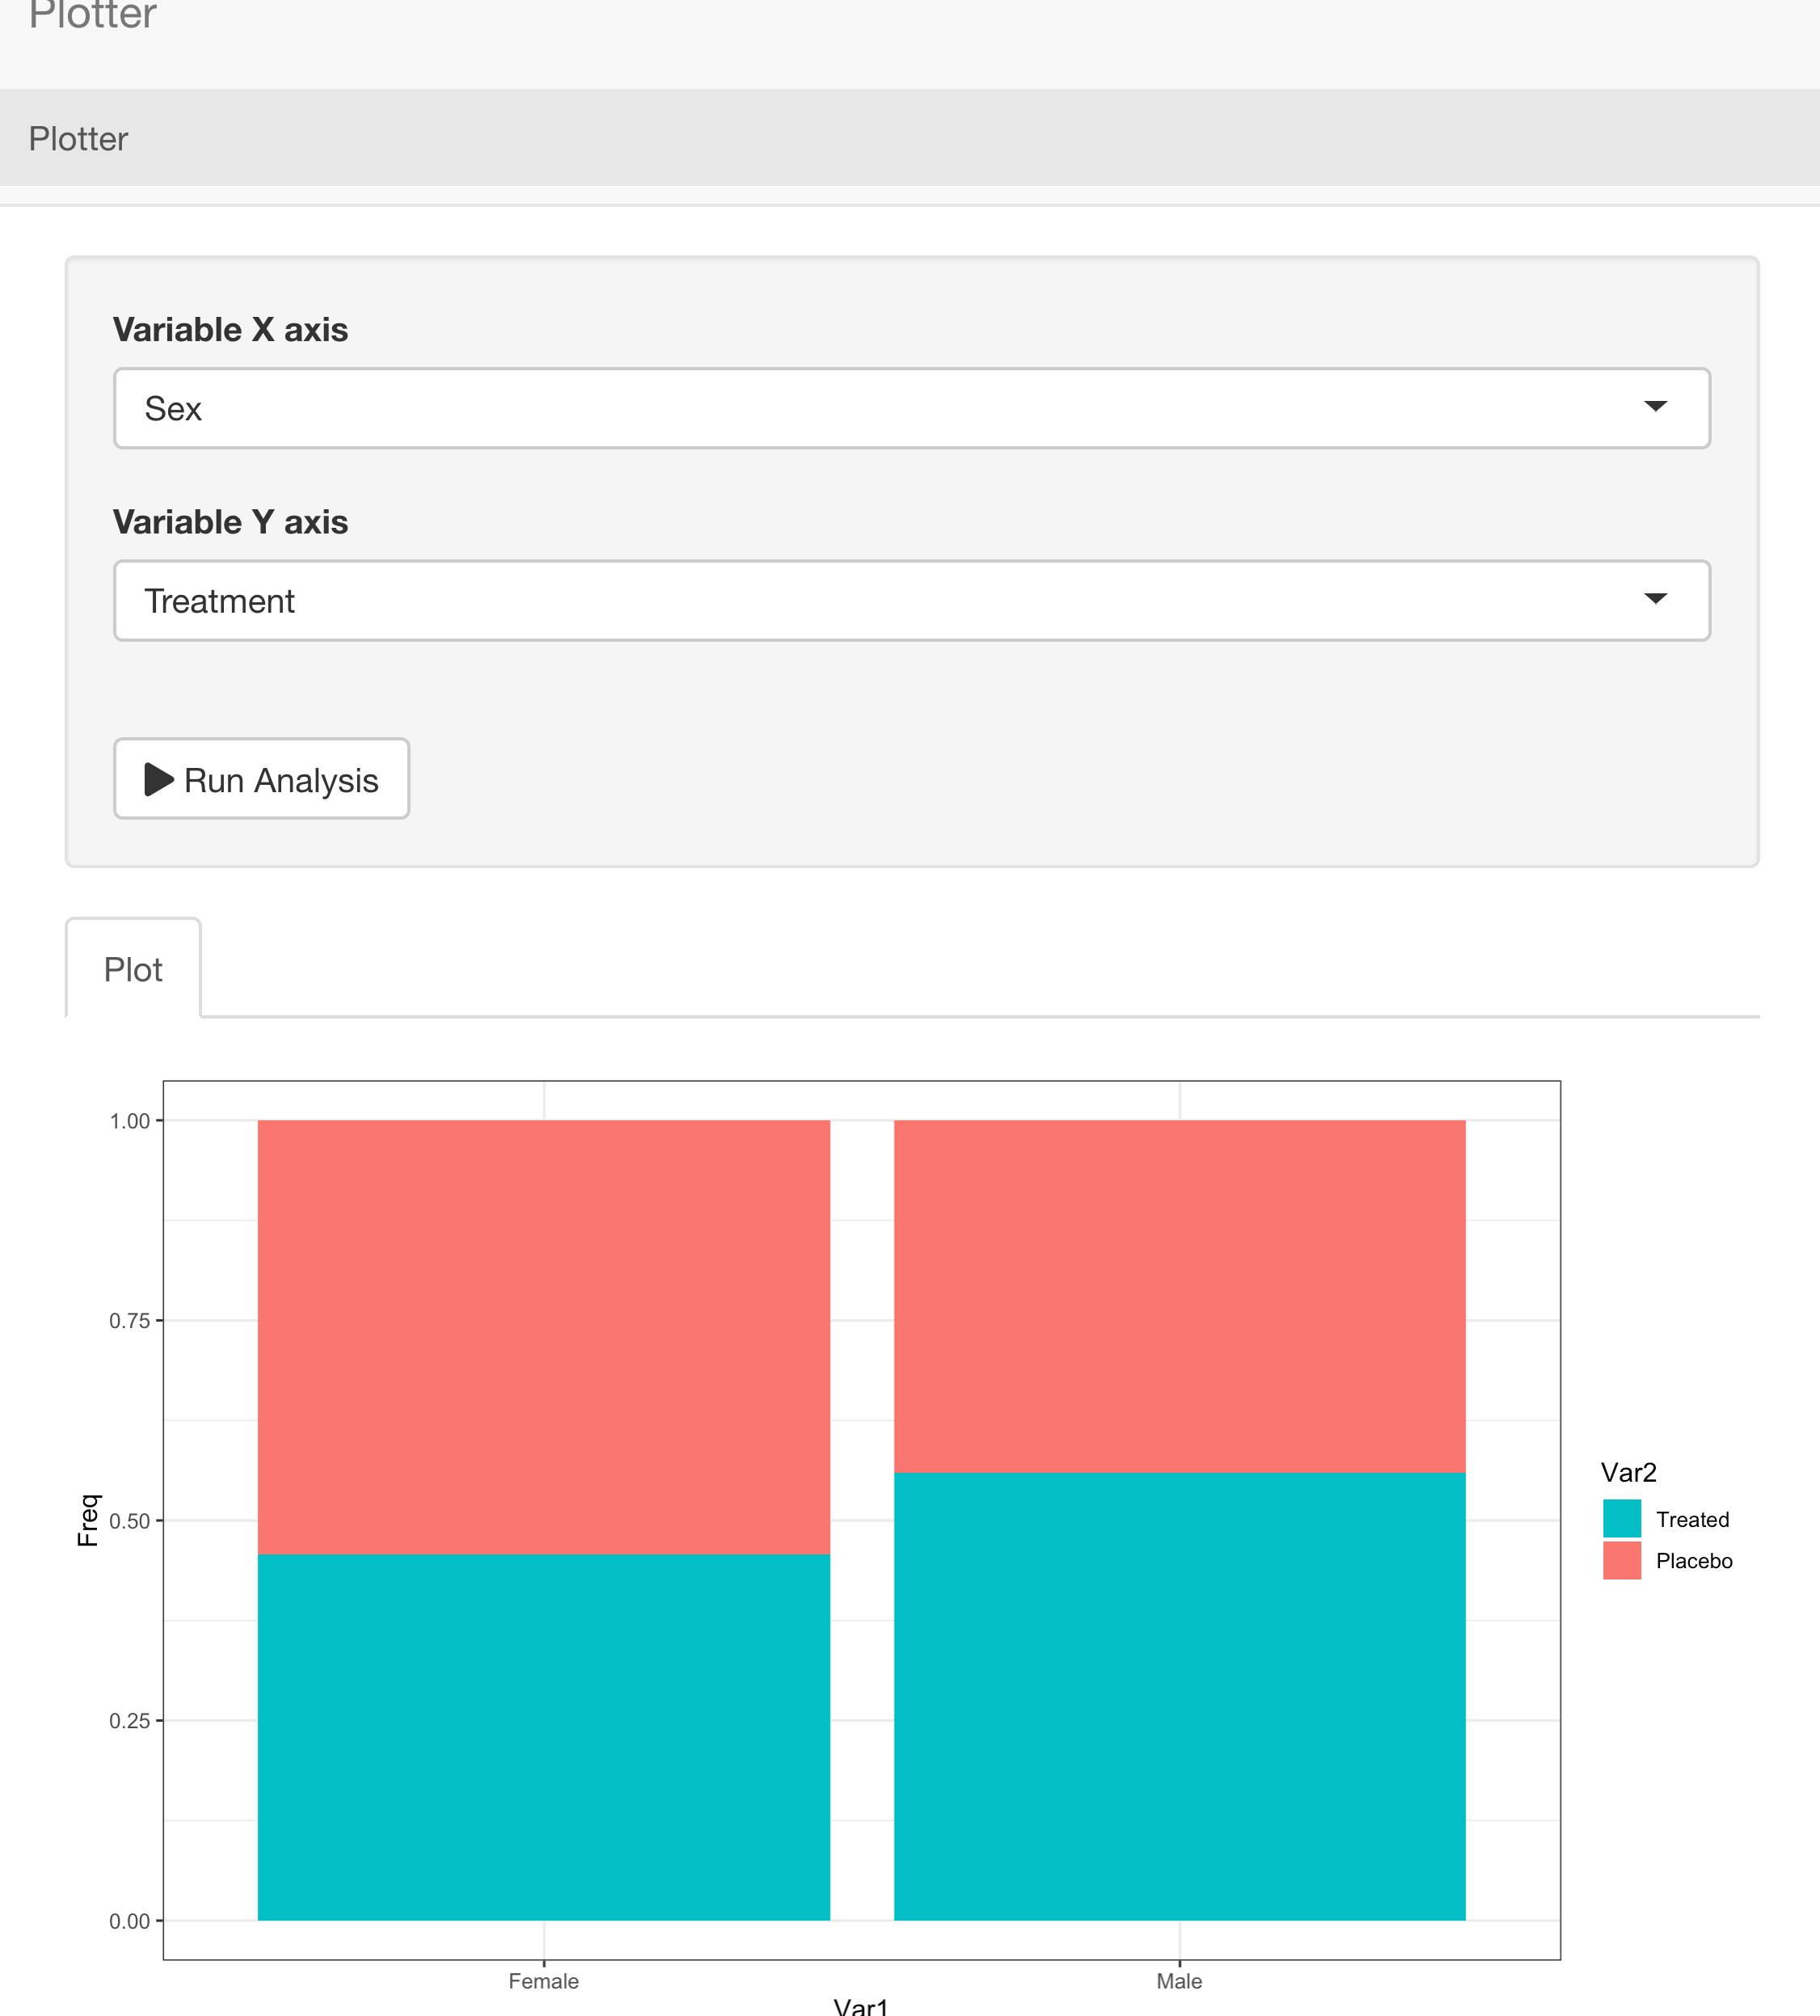Click the Sex selection field
Viewport: 1820px width, 2016px height.
(x=911, y=408)
